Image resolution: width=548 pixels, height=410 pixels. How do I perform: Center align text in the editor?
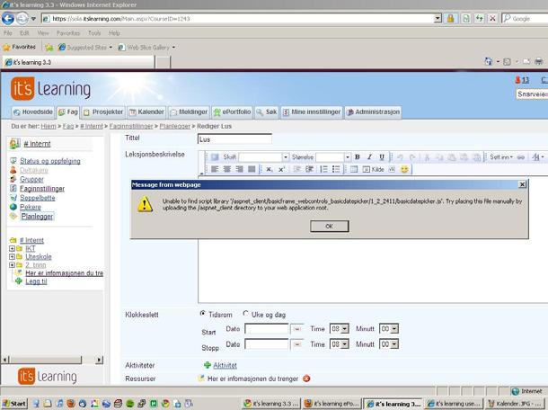click(226, 169)
